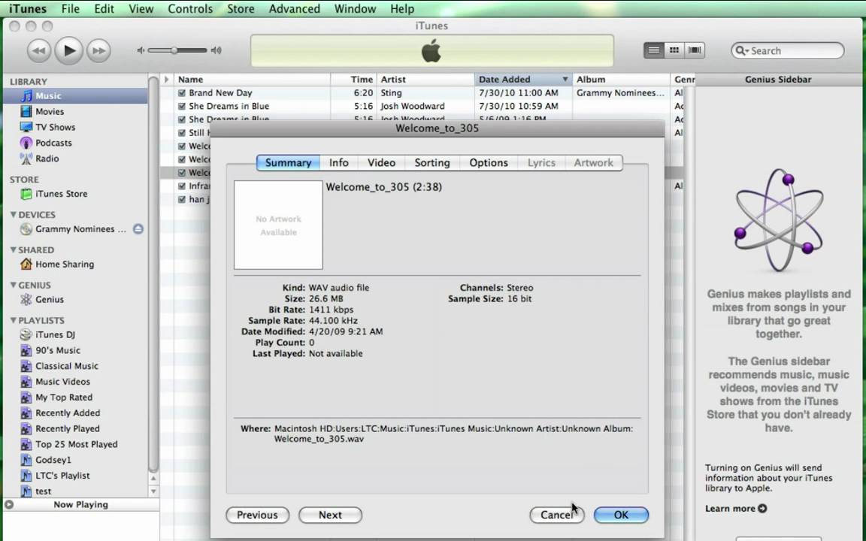This screenshot has height=541, width=866.
Task: Uncheck the Infra song checkbox
Action: coord(182,186)
